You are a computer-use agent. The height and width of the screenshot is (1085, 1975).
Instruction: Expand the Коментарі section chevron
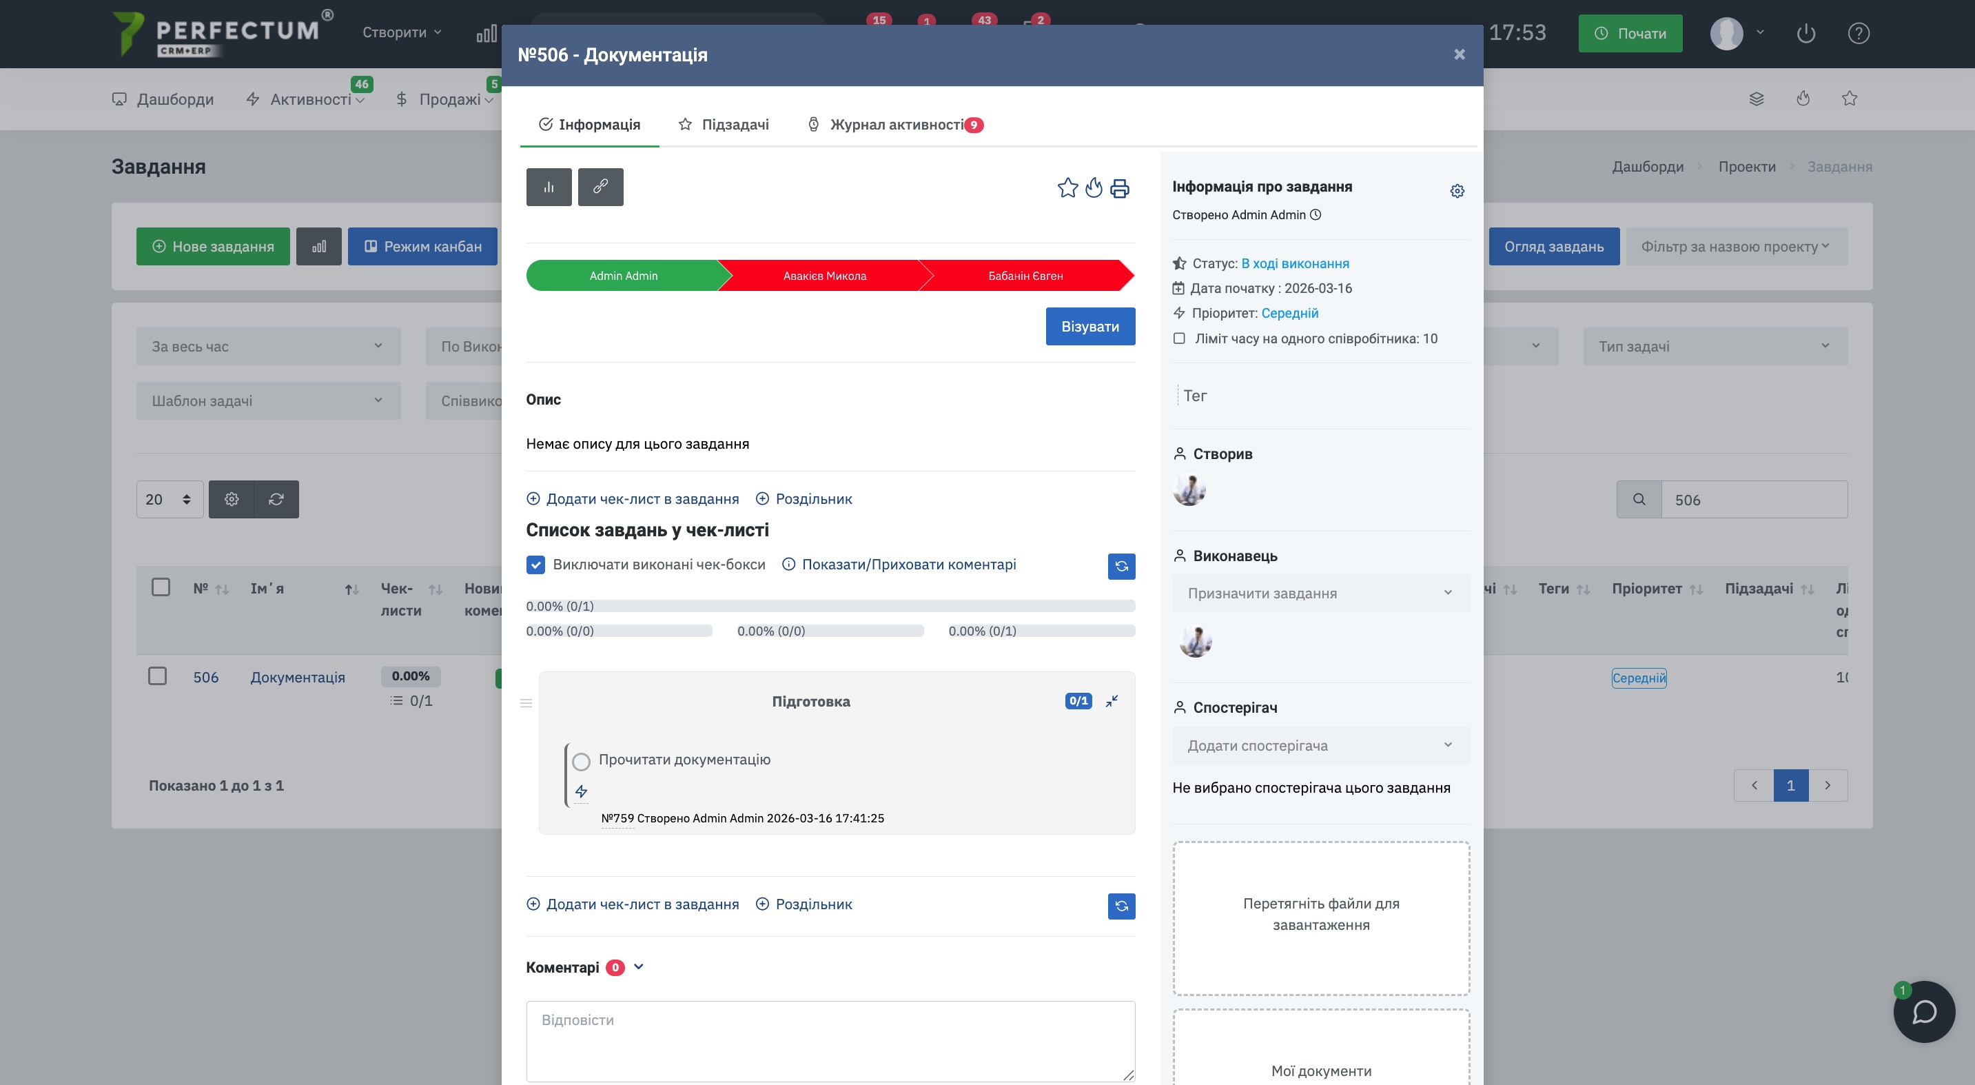[x=639, y=967]
